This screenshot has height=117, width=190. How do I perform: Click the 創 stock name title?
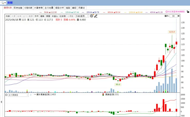pyautogui.click(x=10, y=3)
